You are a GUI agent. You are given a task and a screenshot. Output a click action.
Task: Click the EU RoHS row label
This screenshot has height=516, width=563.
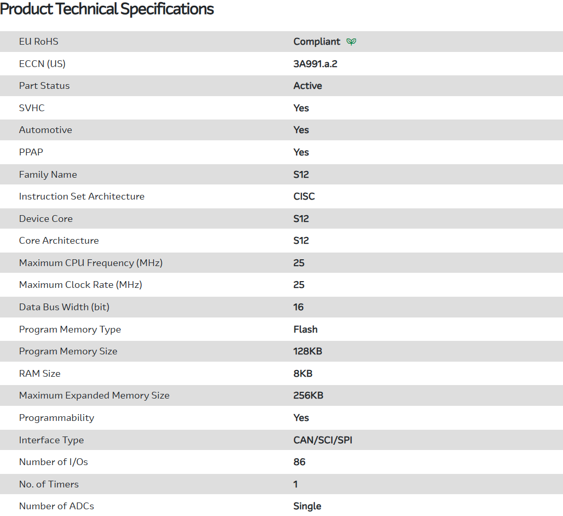pos(39,42)
